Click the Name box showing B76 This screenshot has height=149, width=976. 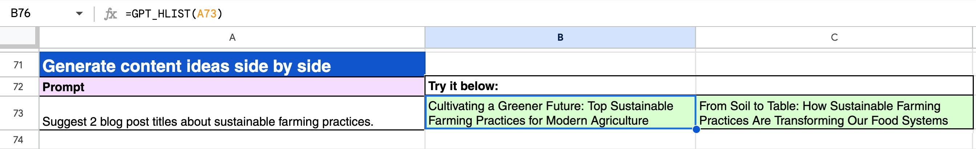[x=38, y=14]
